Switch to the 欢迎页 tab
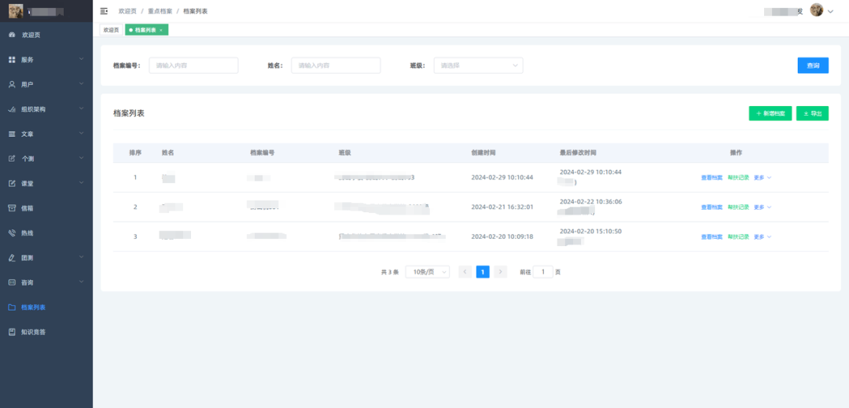Screen dimensions: 849x408 point(111,31)
